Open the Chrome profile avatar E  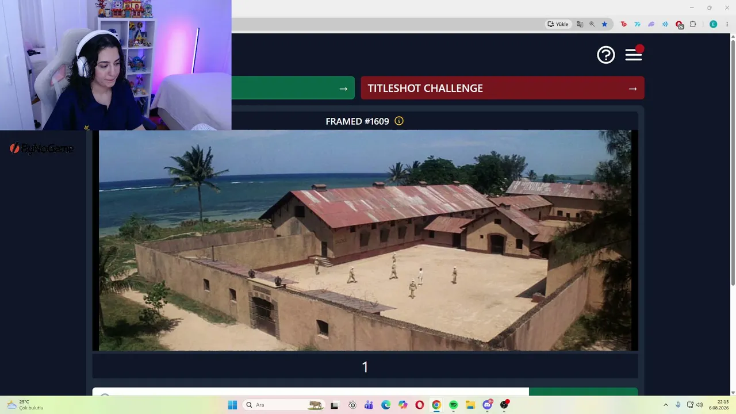714,24
